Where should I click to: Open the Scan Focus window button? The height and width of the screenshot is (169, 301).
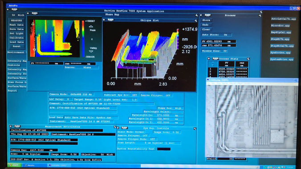tap(17, 82)
